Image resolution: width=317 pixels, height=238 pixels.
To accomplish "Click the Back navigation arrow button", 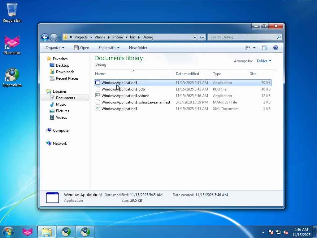I will 45,37.
